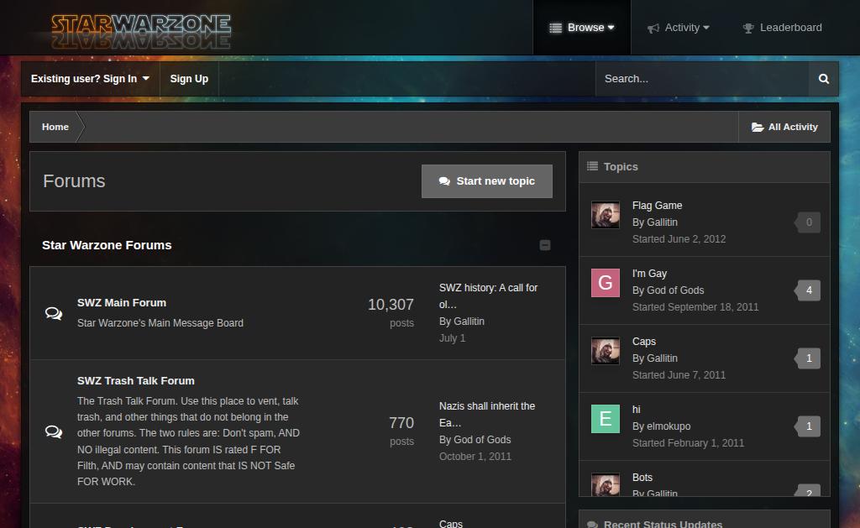This screenshot has width=860, height=528.
Task: Click the 770 posts count
Action: pyautogui.click(x=401, y=423)
